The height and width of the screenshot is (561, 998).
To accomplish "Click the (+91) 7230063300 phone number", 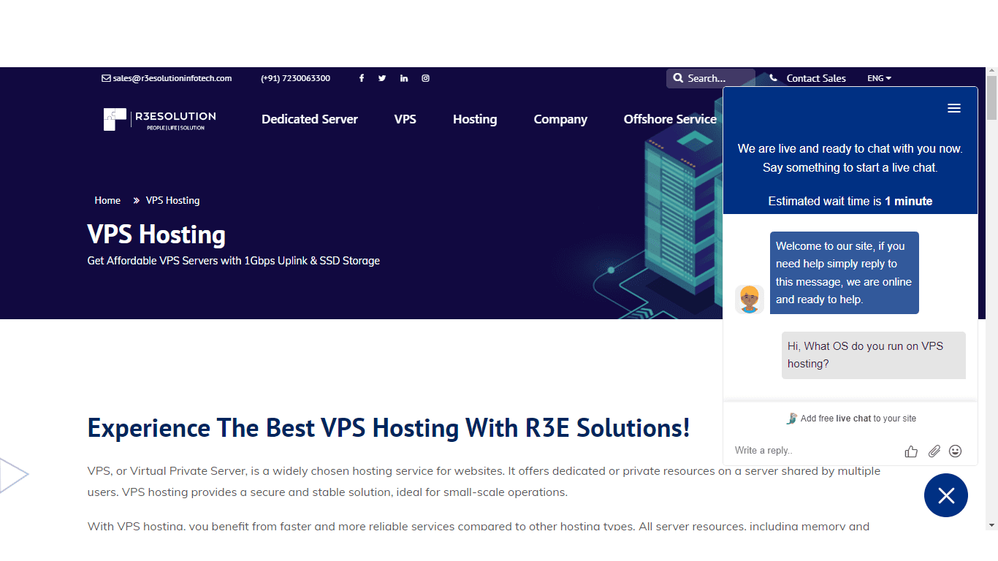I will (295, 78).
